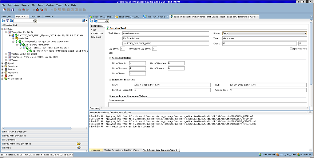Click the All Executions icon in tree
The width and height of the screenshot is (314, 158).
tap(6, 79)
